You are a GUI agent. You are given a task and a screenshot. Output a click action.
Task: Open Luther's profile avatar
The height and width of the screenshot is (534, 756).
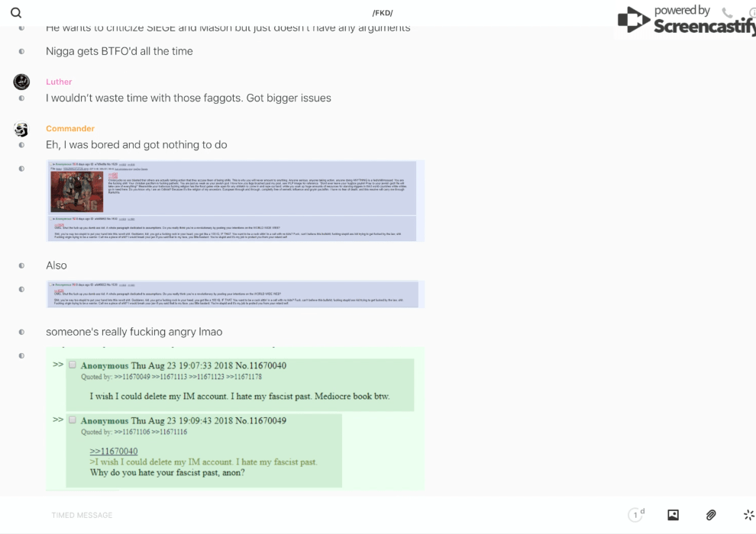click(21, 82)
